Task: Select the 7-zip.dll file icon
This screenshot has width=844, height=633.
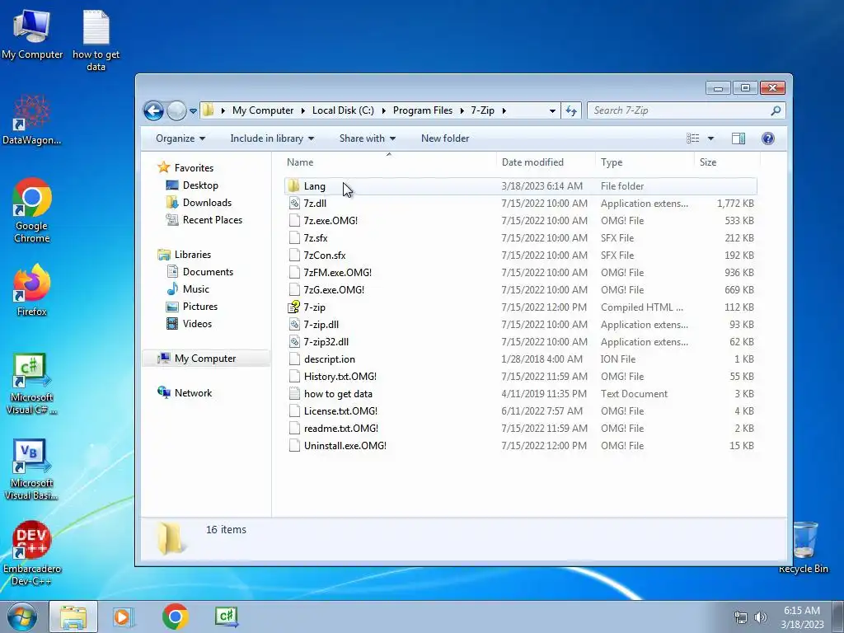Action: [x=294, y=325]
